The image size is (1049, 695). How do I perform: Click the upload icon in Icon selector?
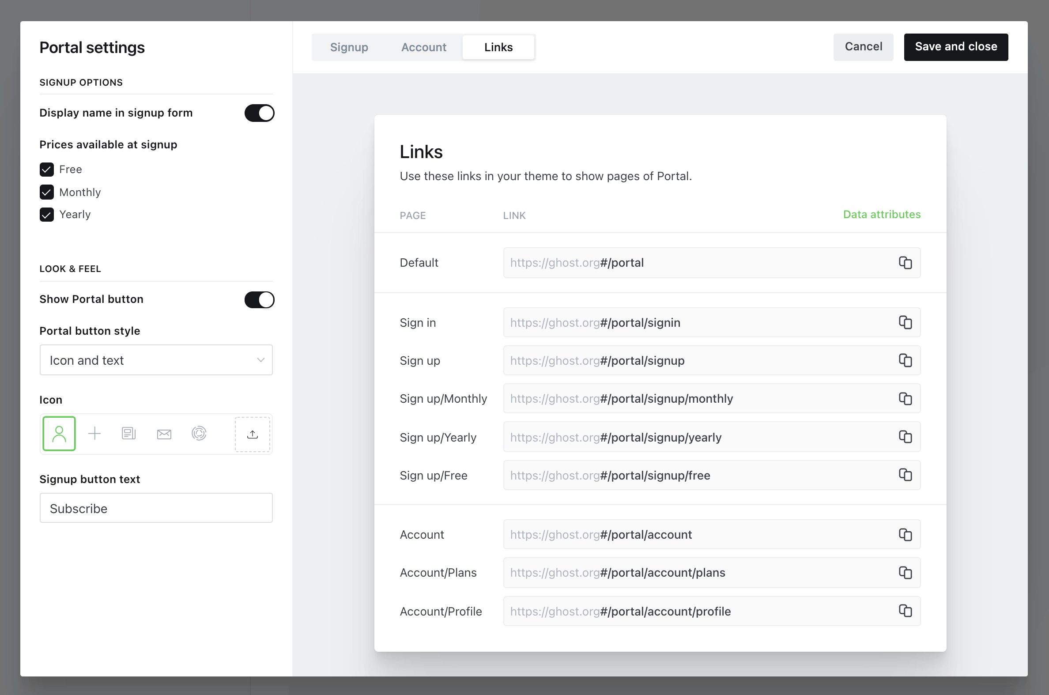[x=251, y=434]
